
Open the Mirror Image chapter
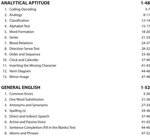(x=19, y=77)
